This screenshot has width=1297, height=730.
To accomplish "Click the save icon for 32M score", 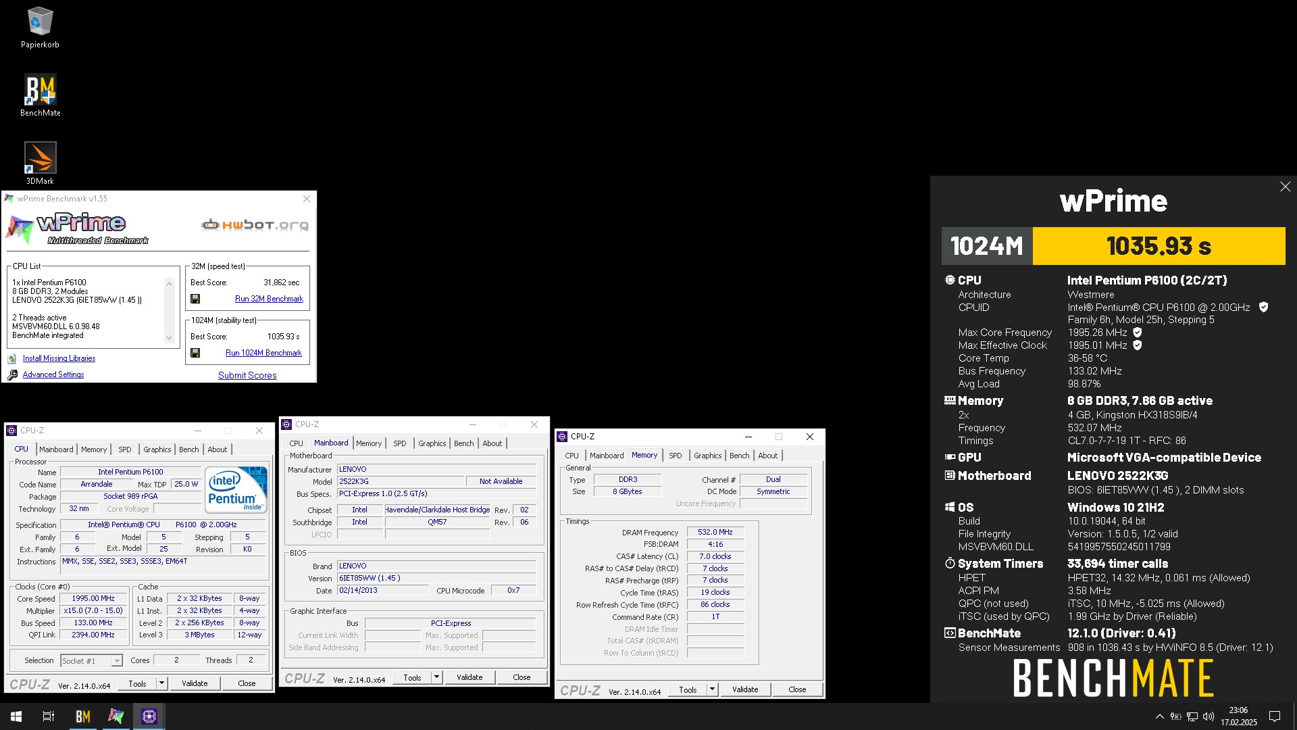I will pyautogui.click(x=195, y=299).
